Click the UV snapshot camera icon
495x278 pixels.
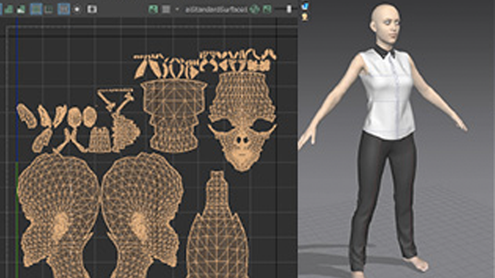coord(92,9)
